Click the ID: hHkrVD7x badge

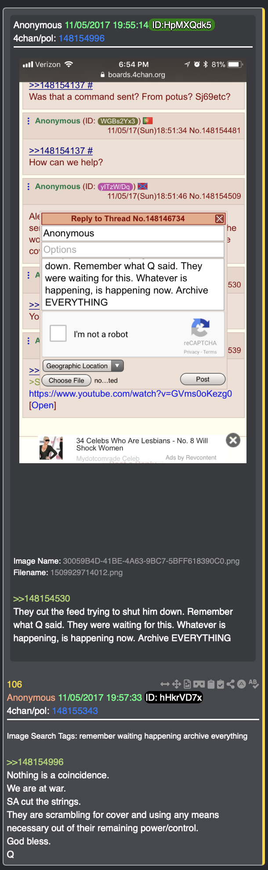[174, 698]
